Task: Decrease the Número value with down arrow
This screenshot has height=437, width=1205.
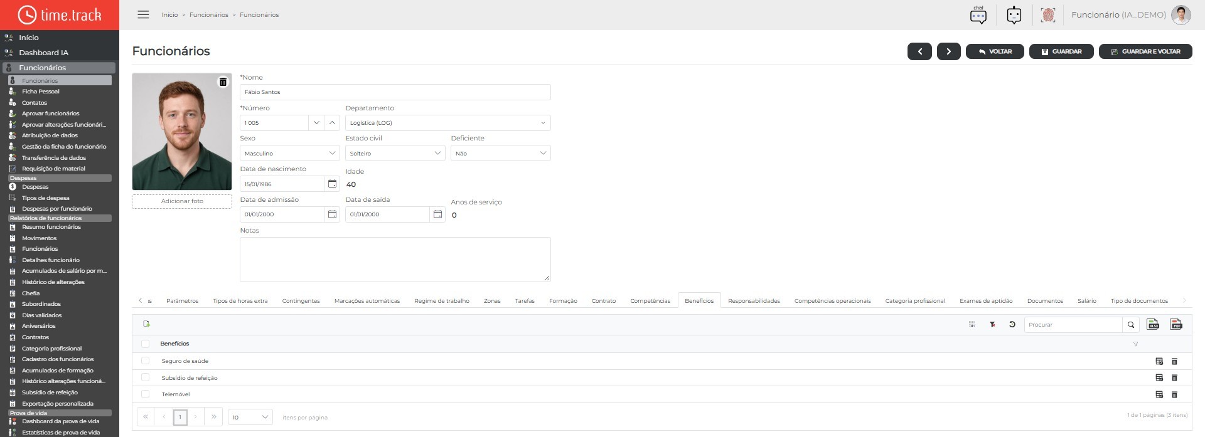Action: (316, 123)
